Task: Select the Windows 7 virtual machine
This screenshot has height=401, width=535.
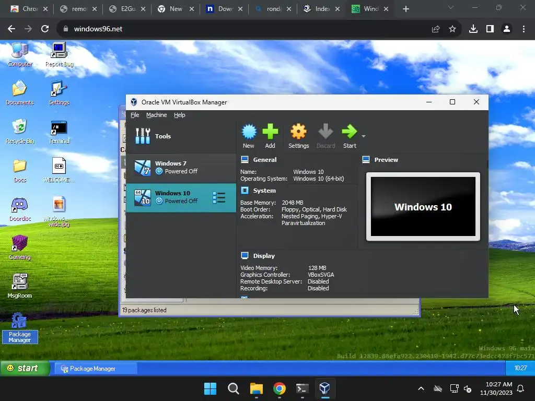Action: pos(181,168)
